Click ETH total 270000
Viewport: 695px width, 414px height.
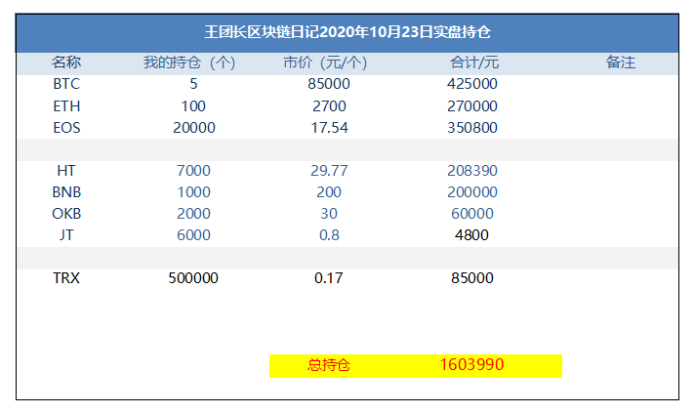(x=472, y=105)
